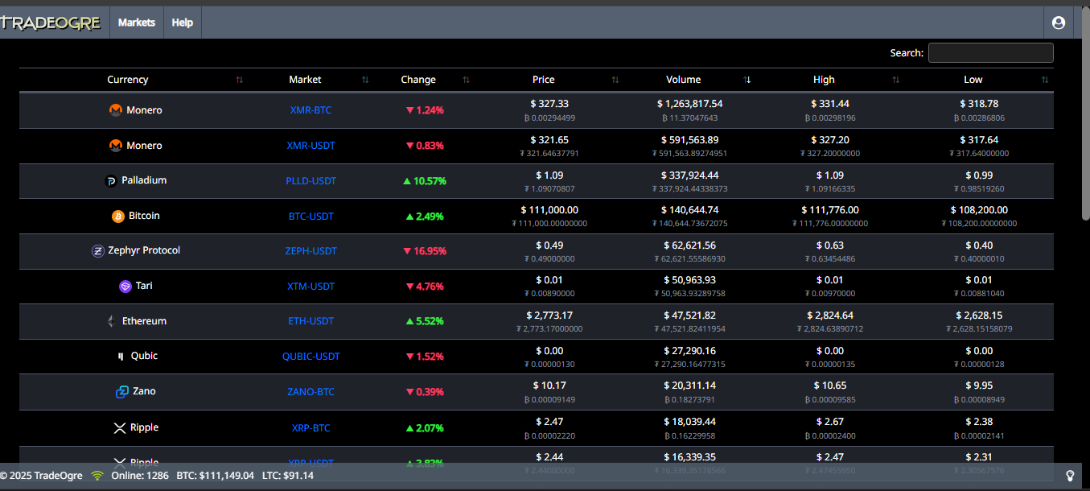Sort by the Market column arrows
The width and height of the screenshot is (1090, 491).
(x=365, y=80)
